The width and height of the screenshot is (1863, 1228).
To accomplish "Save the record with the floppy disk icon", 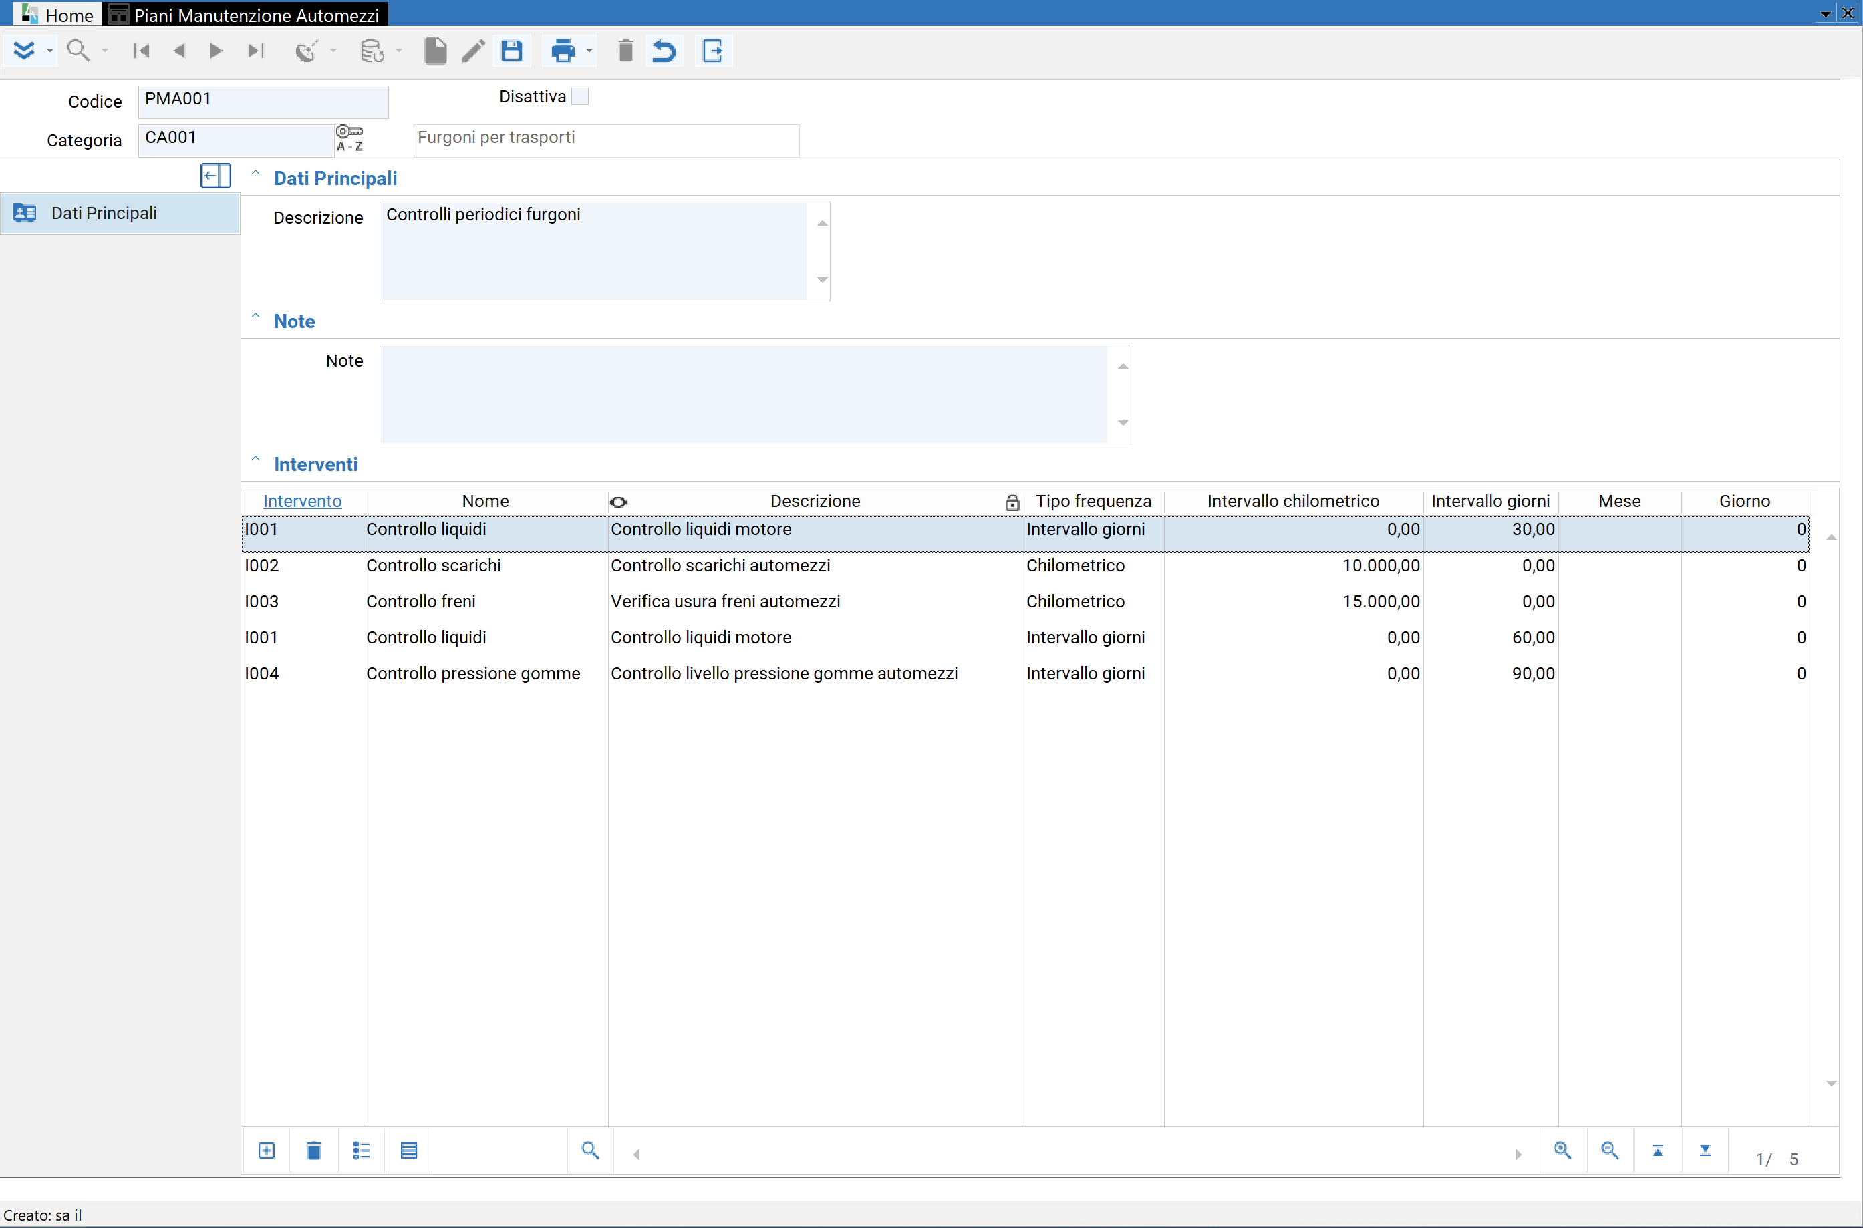I will [x=512, y=51].
